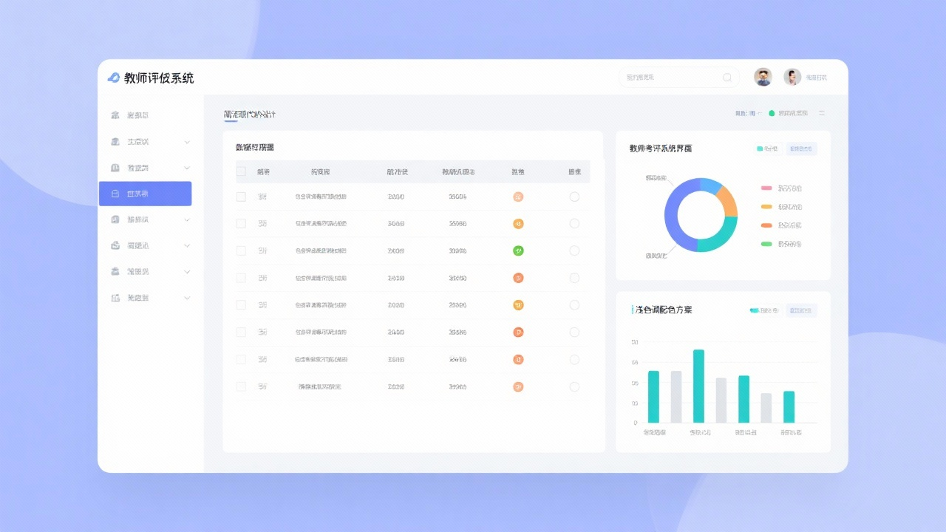Tick the select-all checkbox in the table header
Screen dimensions: 946x532
point(241,171)
